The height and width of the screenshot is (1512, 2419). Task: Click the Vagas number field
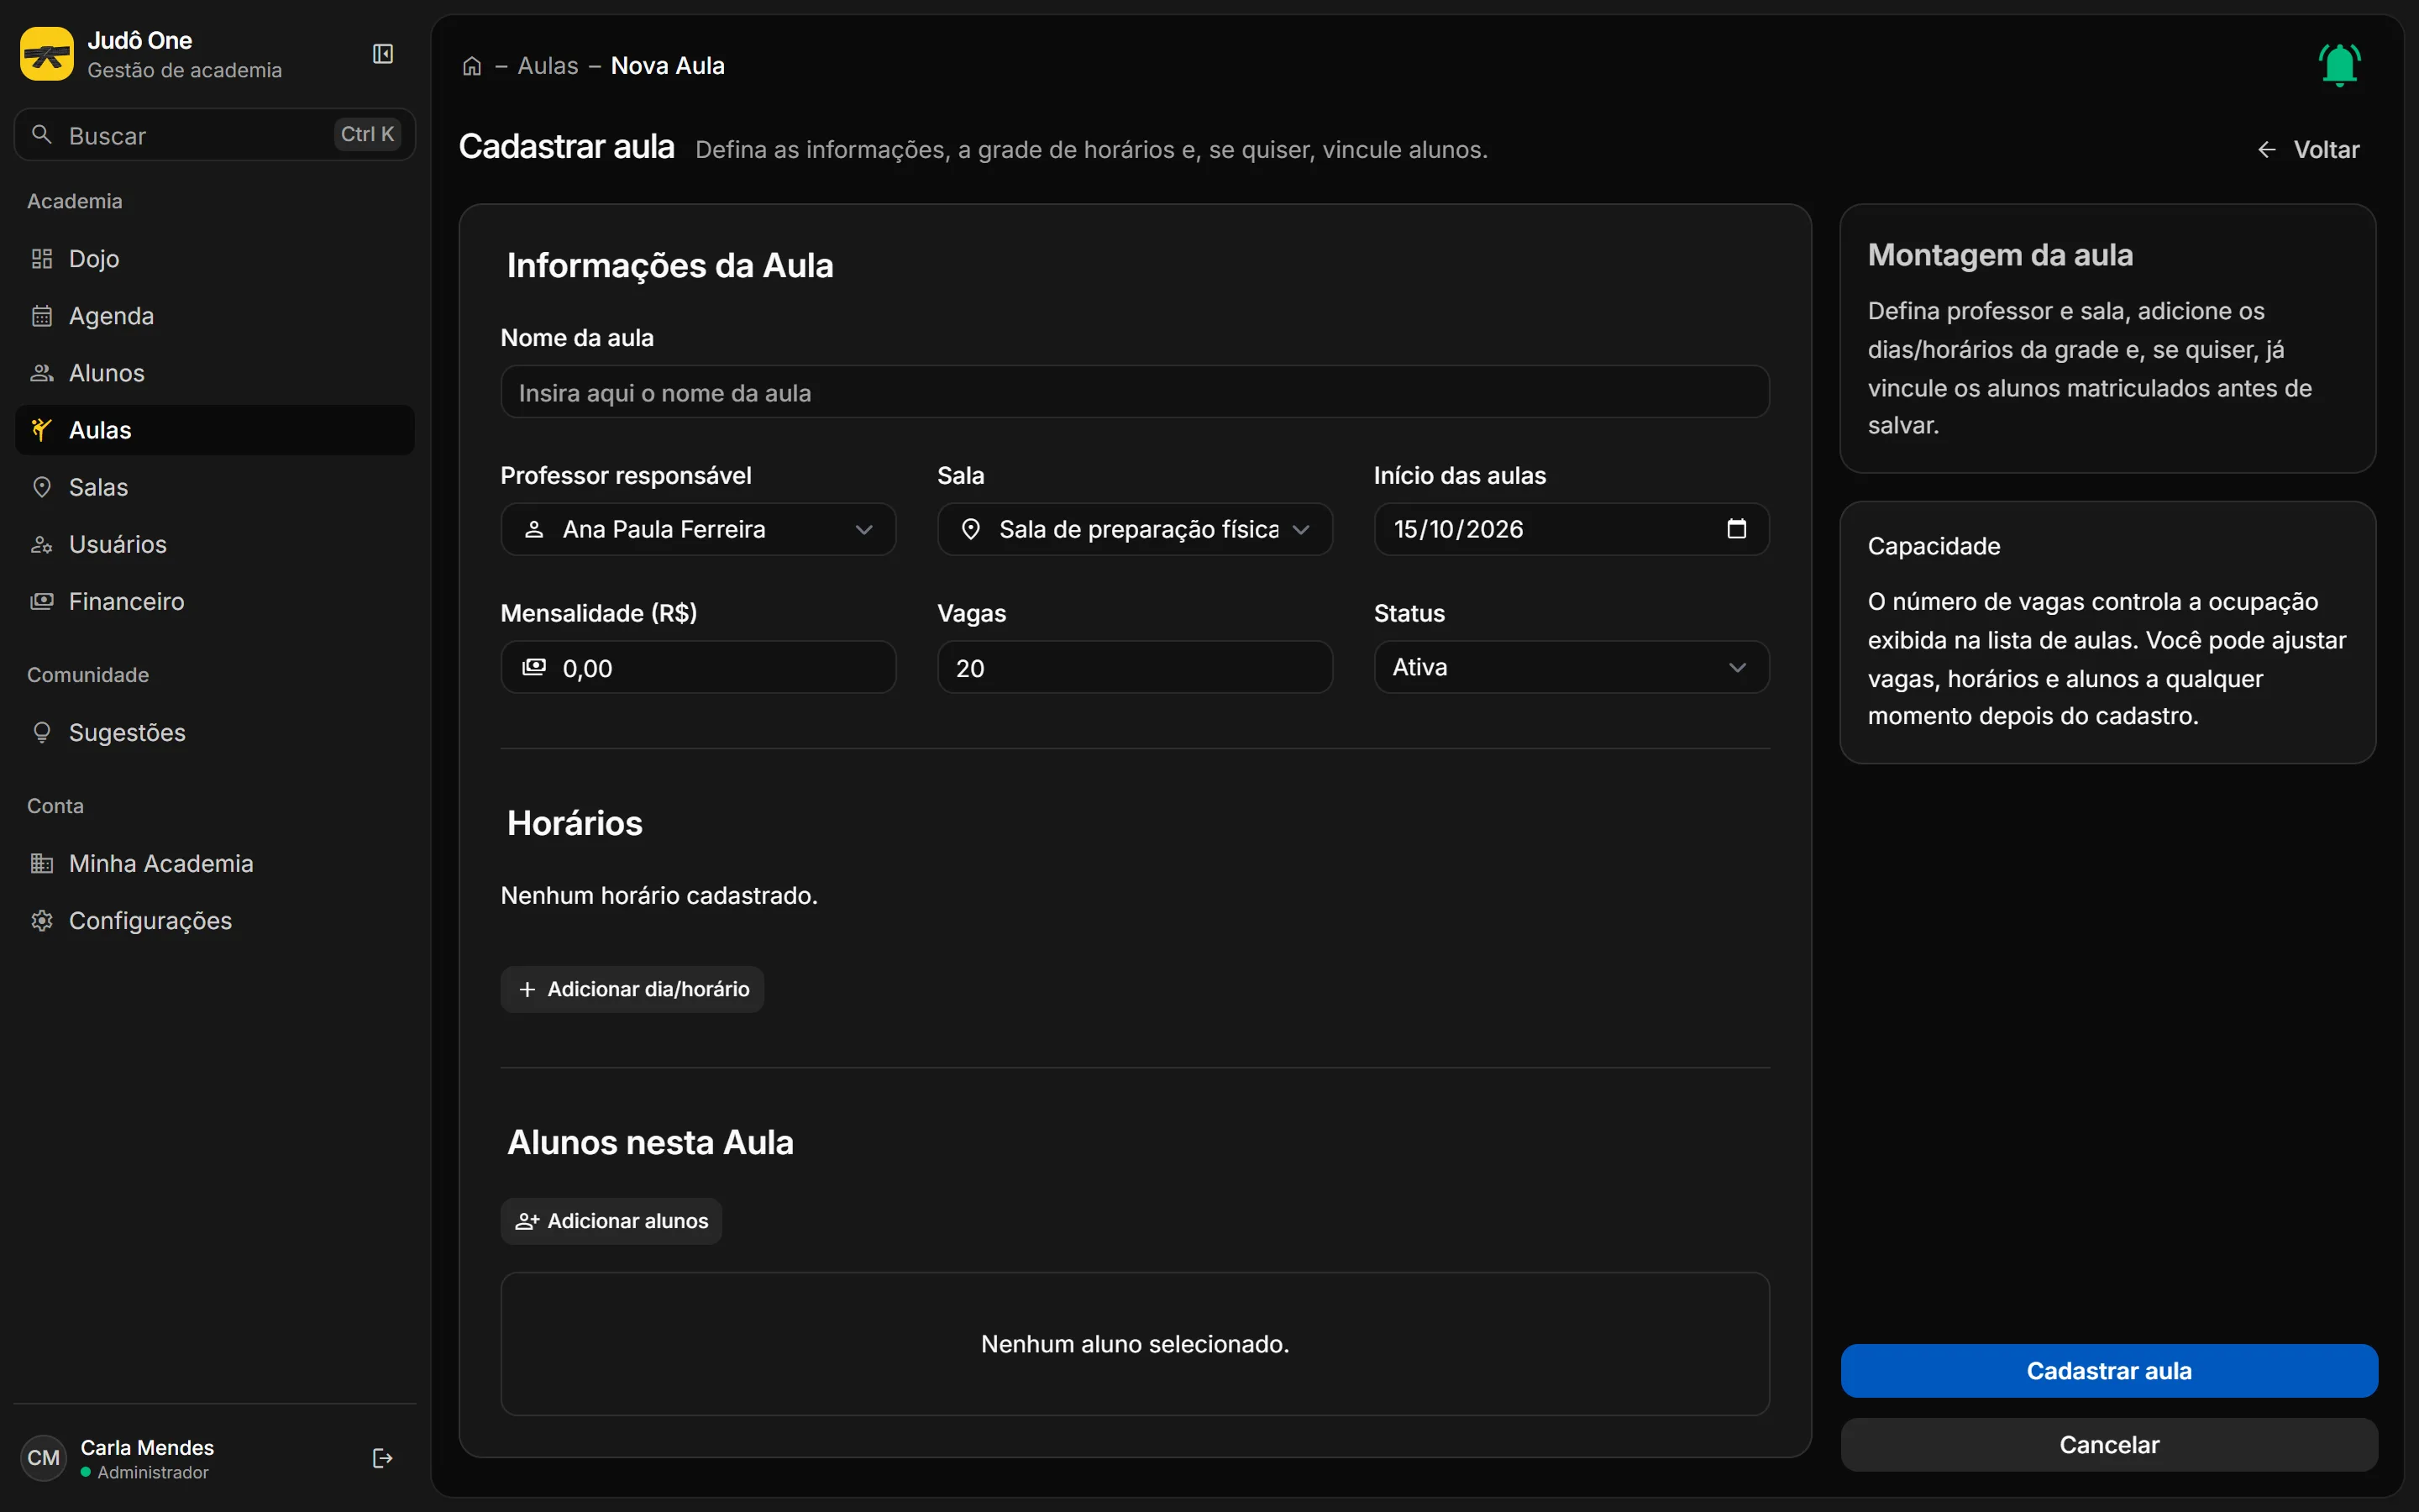pos(1135,667)
